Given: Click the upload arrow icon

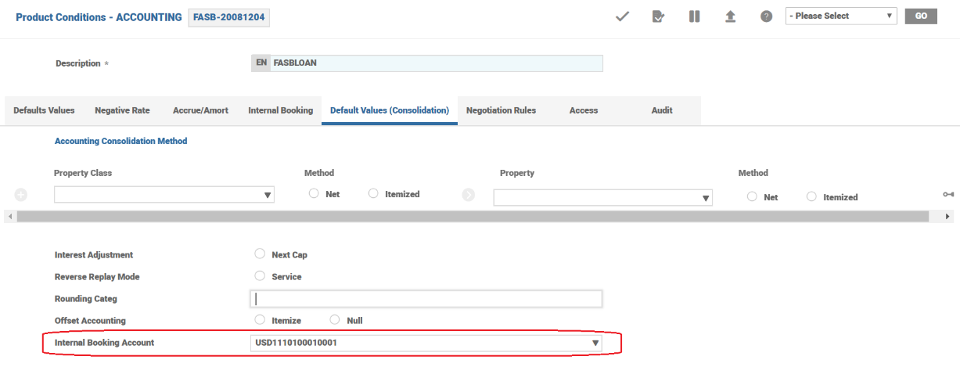Looking at the screenshot, I should coord(730,16).
